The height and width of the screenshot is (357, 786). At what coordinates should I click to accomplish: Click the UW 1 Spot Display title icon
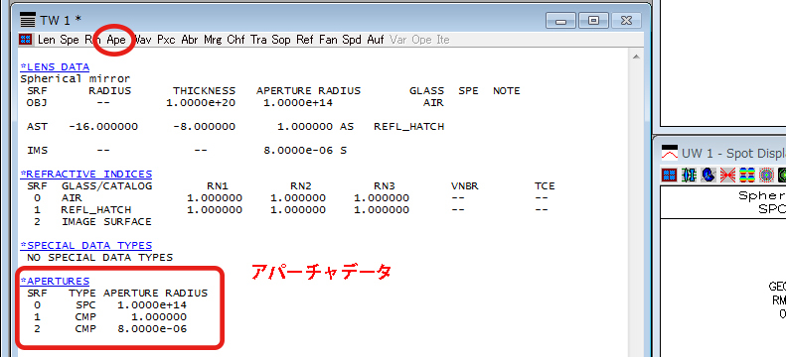click(670, 152)
